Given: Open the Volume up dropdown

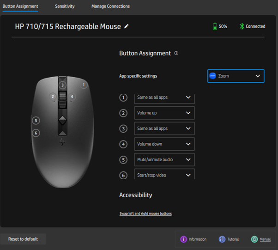Looking at the screenshot, I should (x=164, y=113).
